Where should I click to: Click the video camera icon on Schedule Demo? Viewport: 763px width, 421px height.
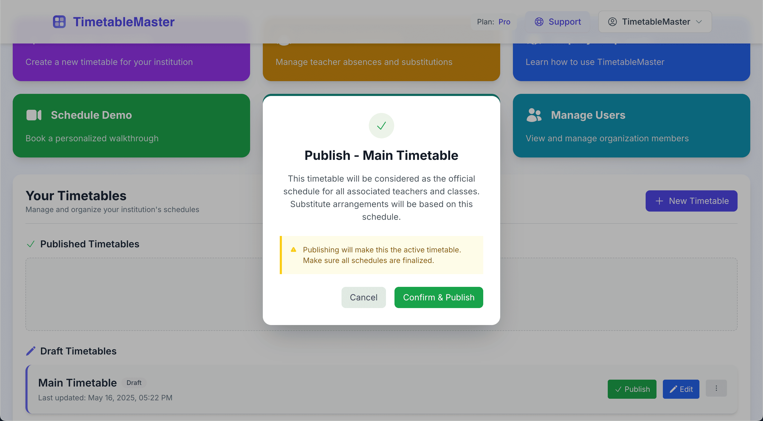click(x=34, y=115)
